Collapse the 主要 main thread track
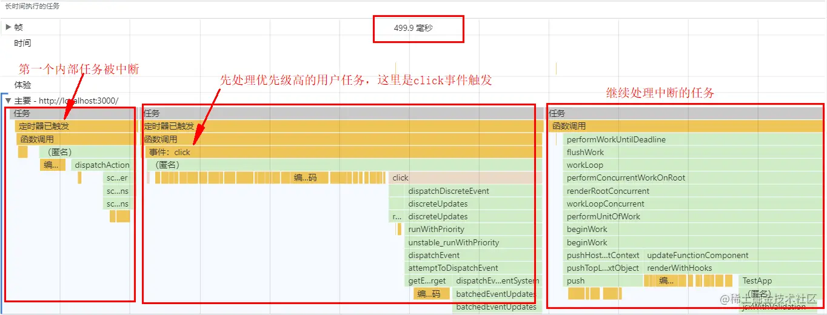This screenshot has height=315, width=827. 8,101
